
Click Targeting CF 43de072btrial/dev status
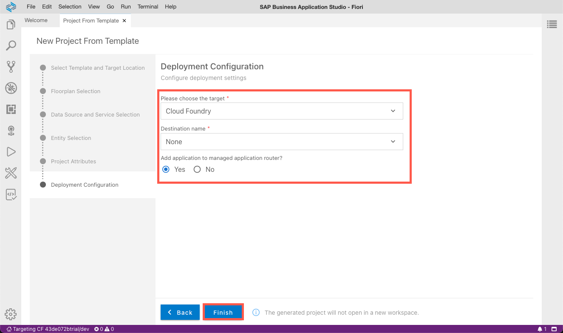(48, 329)
